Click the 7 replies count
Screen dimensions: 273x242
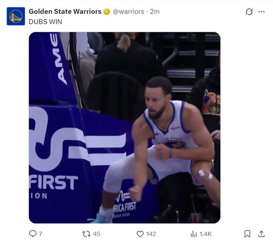41,234
